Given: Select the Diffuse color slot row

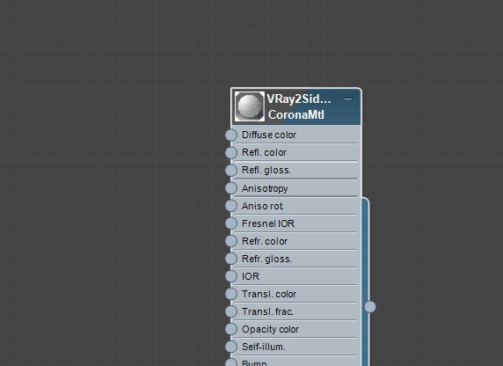Looking at the screenshot, I should click(x=296, y=135).
